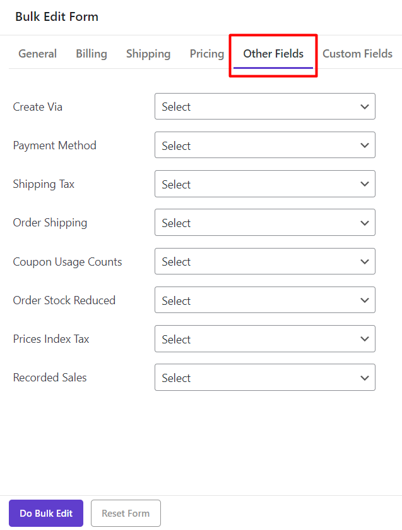Click the Other Fields tab
Viewport: 402px width, 530px height.
(x=273, y=54)
